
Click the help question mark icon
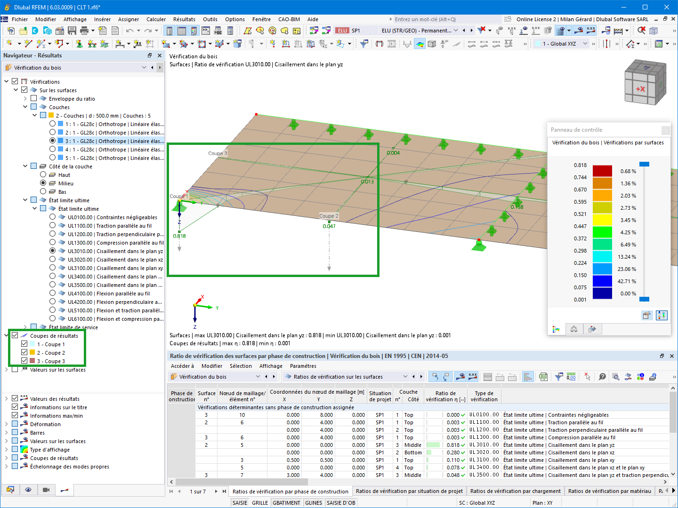(x=602, y=377)
